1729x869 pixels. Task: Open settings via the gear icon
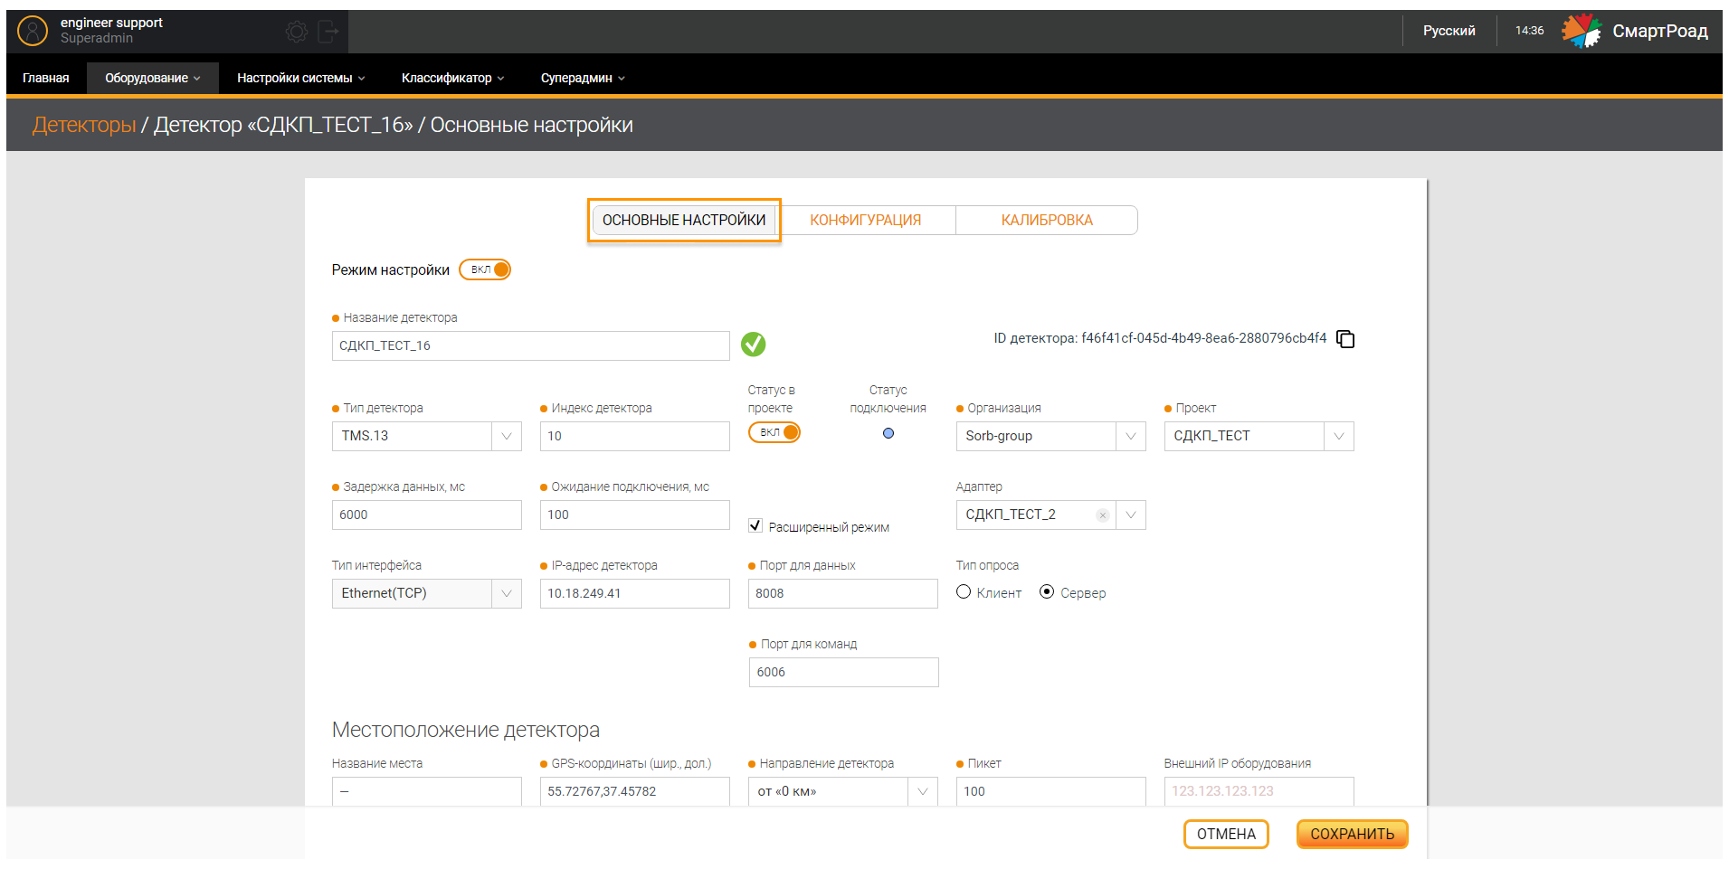297,33
